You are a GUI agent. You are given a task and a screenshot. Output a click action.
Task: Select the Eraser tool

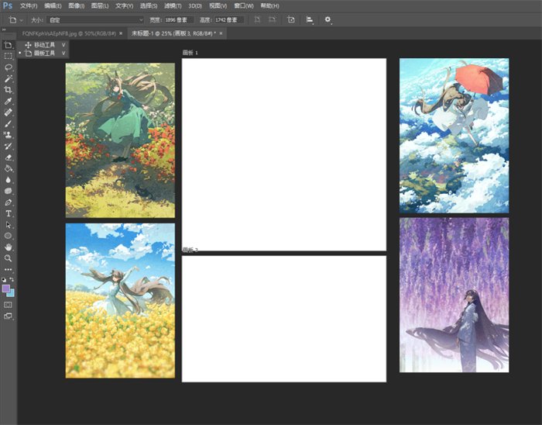tap(9, 157)
